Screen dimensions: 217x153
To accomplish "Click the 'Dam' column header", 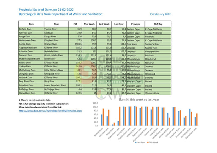I will point(31,24).
